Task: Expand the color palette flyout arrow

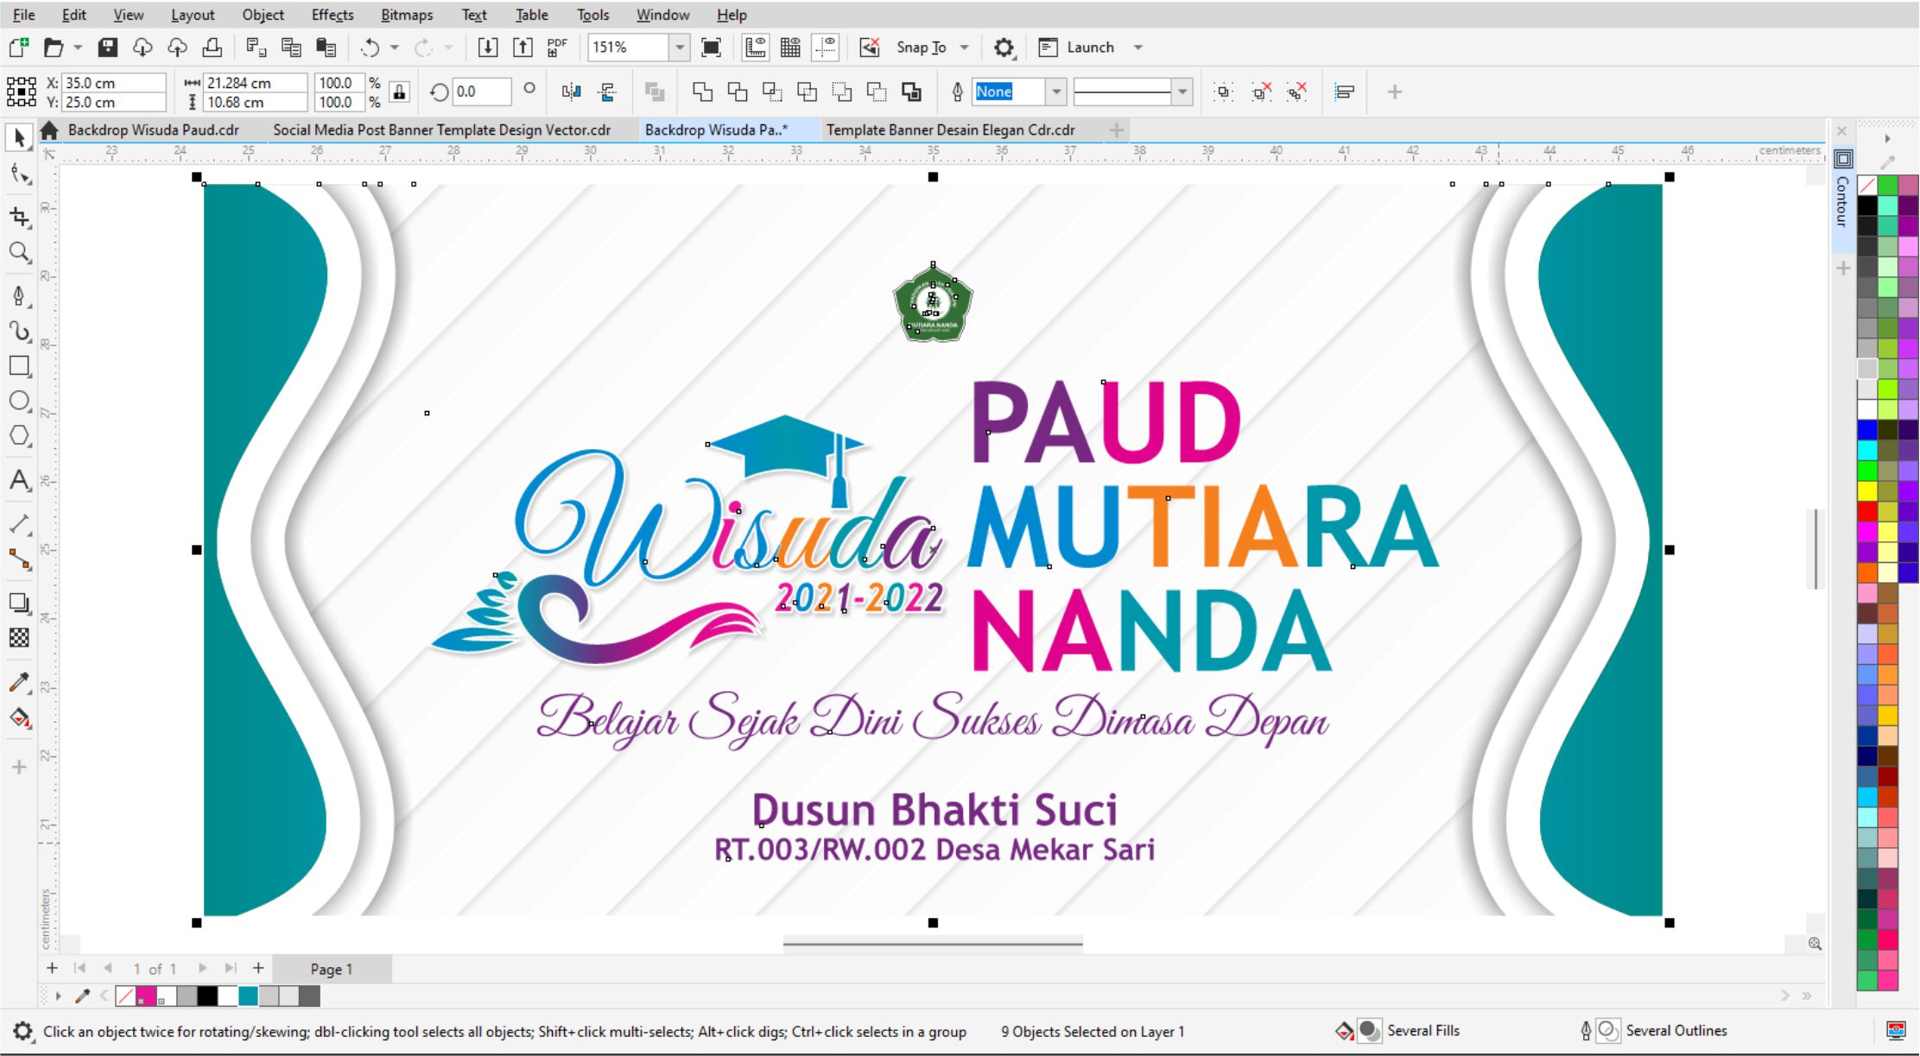Action: 1887,138
